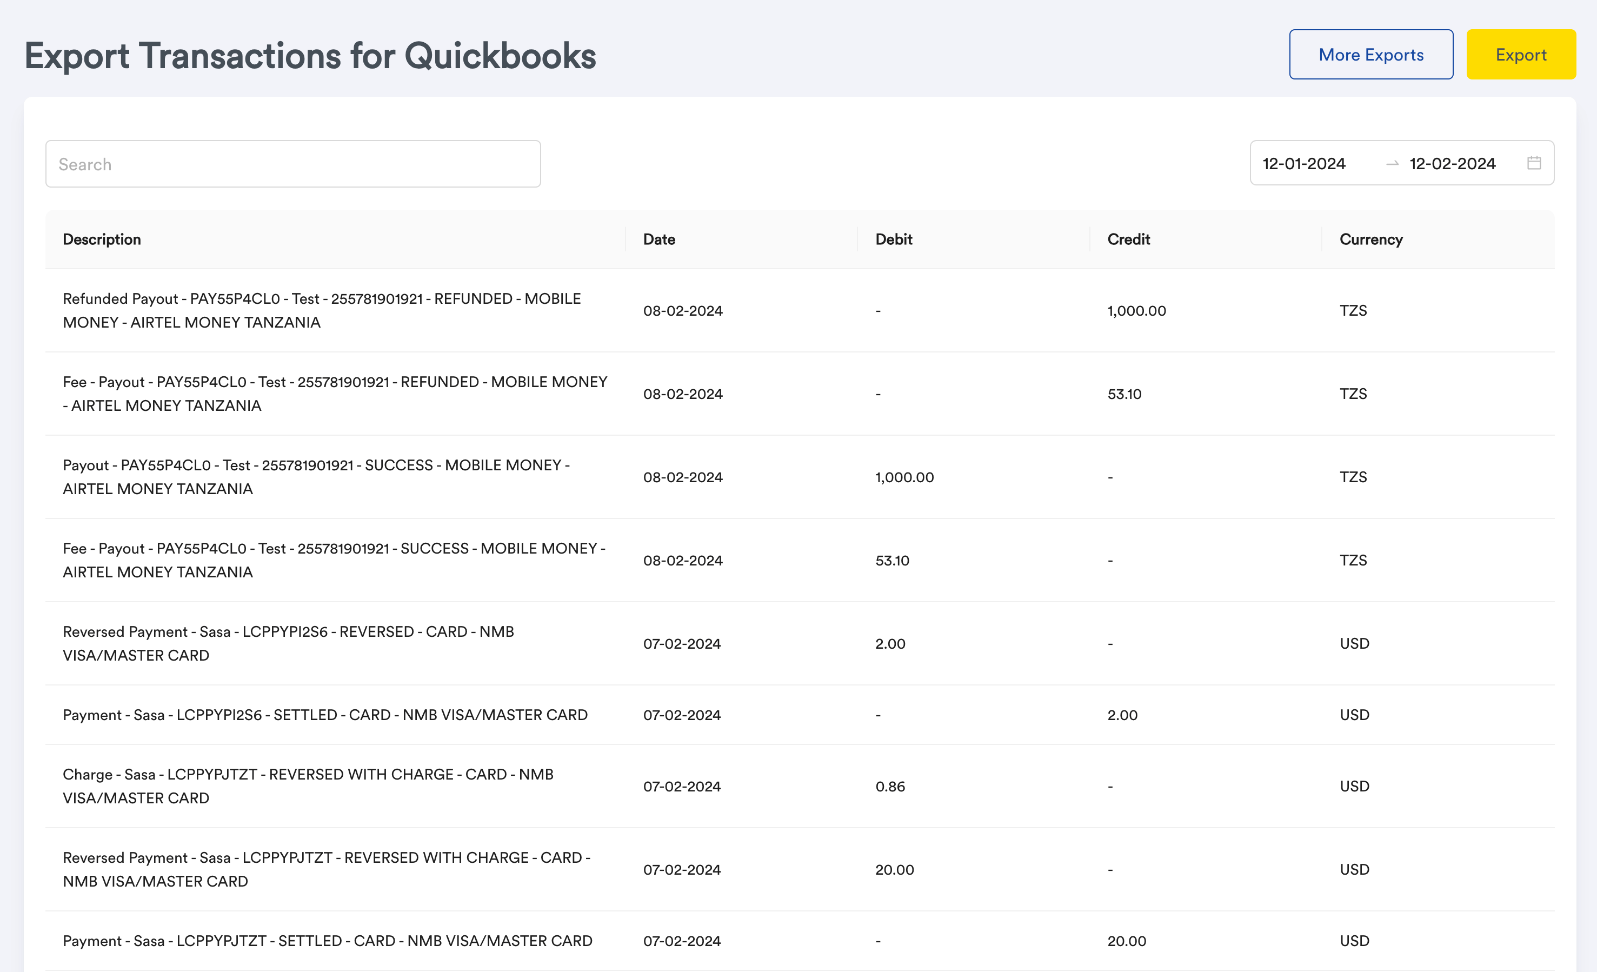This screenshot has height=972, width=1597.
Task: Select the end date 12-02-2024
Action: coord(1453,163)
